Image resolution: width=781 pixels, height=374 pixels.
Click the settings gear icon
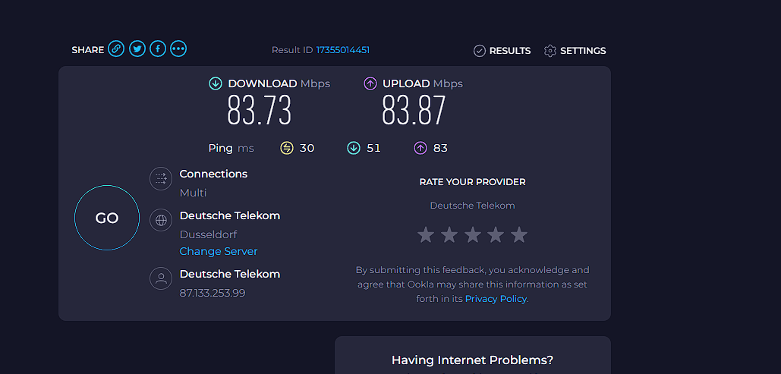[550, 51]
